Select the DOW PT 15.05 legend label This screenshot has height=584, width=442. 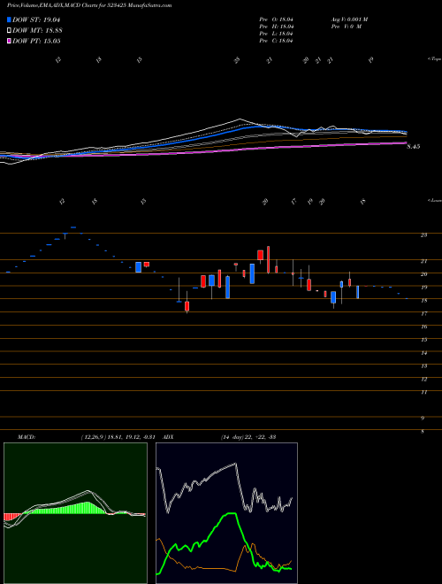[36, 41]
